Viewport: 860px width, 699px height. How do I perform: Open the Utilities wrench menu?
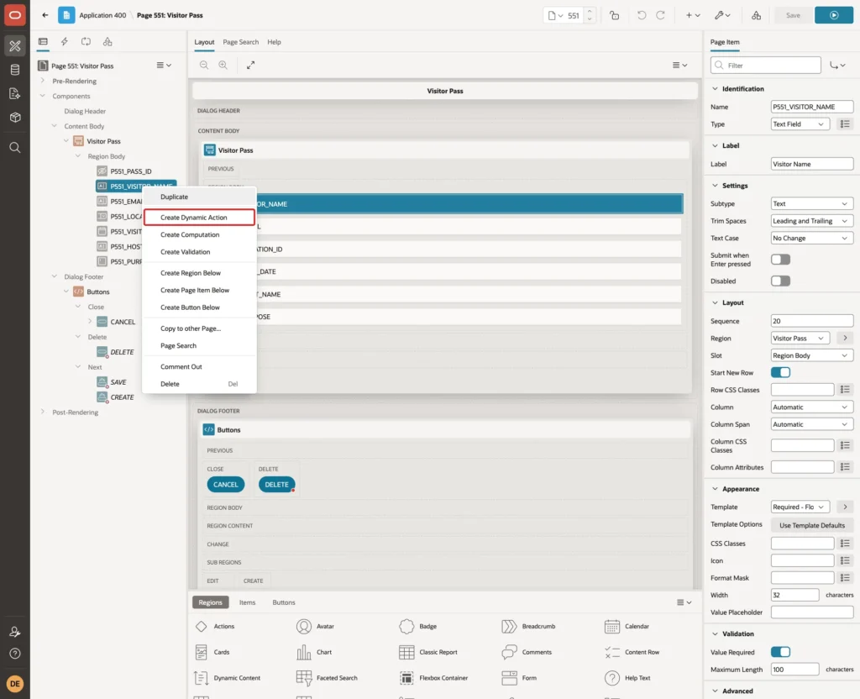pyautogui.click(x=721, y=15)
